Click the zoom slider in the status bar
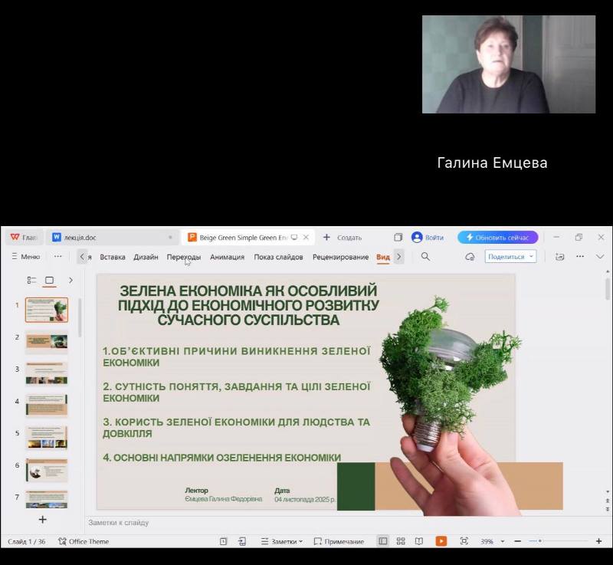Image resolution: width=613 pixels, height=565 pixels. point(559,541)
